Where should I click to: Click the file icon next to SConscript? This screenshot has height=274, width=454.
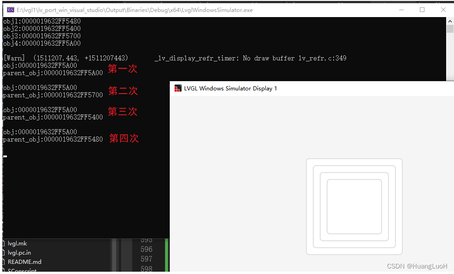click(4, 270)
